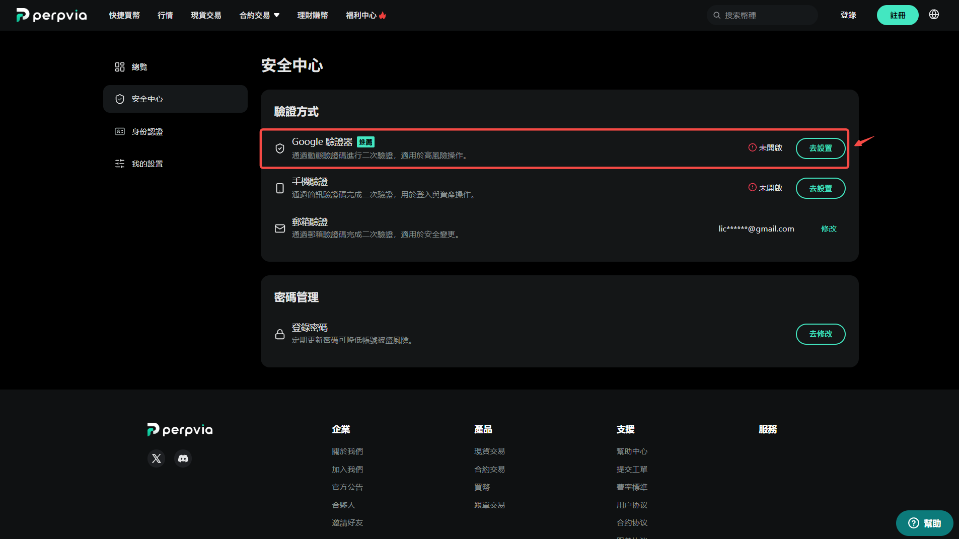The width and height of the screenshot is (959, 539).
Task: Open 福利中心 from the top navigation
Action: tap(365, 15)
